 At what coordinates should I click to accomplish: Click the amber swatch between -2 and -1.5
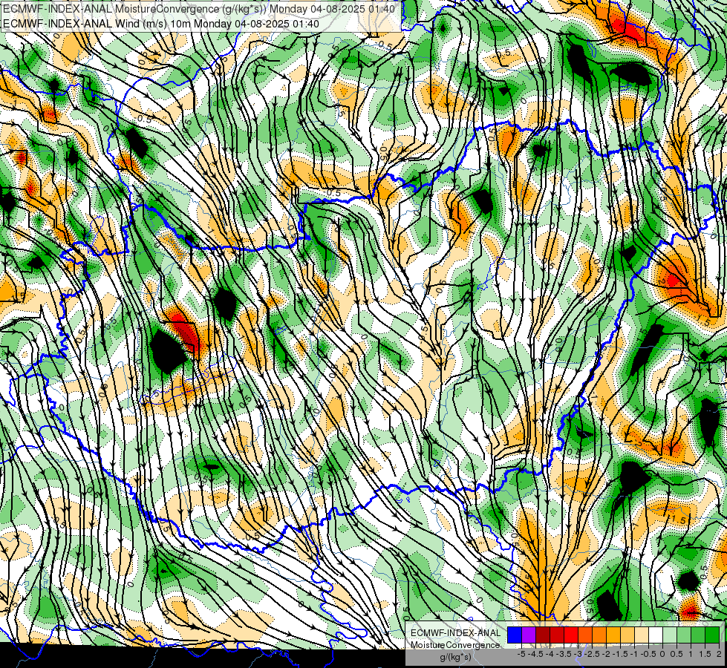click(613, 635)
